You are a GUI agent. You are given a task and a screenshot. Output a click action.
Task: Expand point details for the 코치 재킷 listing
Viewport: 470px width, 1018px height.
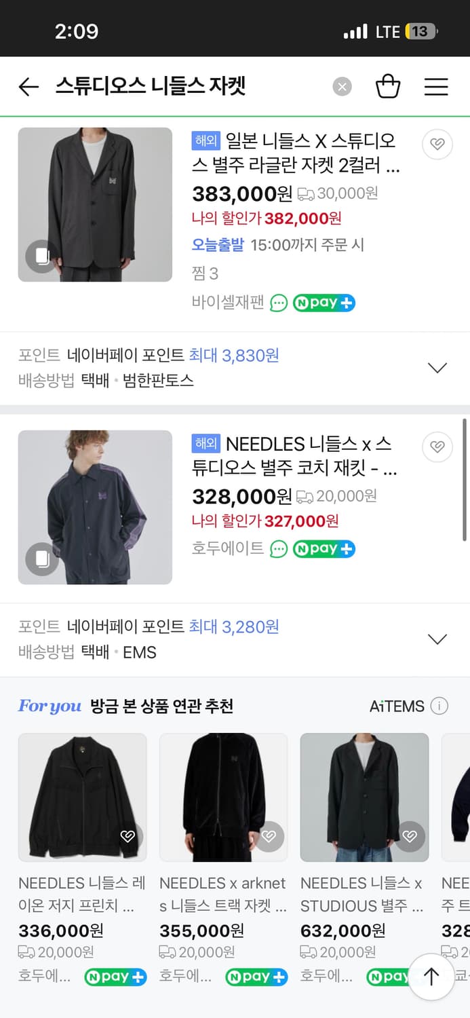click(x=437, y=639)
